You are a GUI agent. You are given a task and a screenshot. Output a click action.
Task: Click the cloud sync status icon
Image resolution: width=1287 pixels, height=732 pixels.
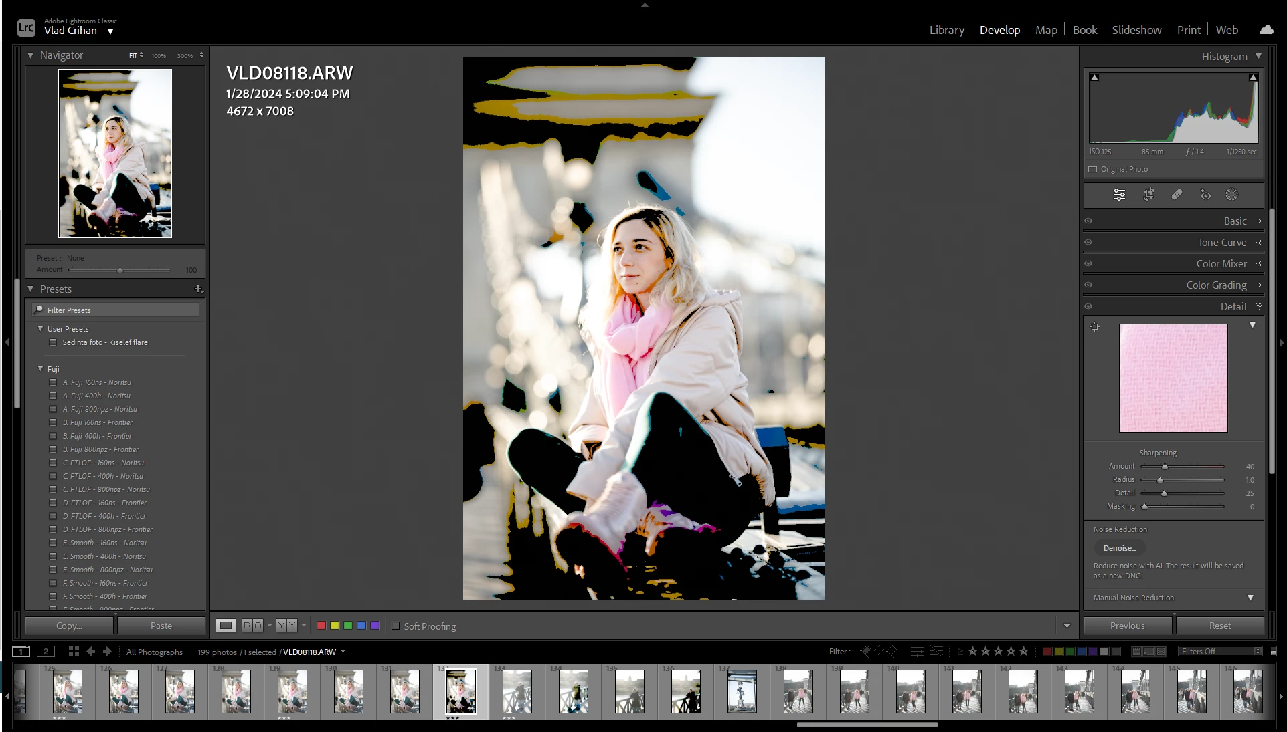pyautogui.click(x=1266, y=30)
